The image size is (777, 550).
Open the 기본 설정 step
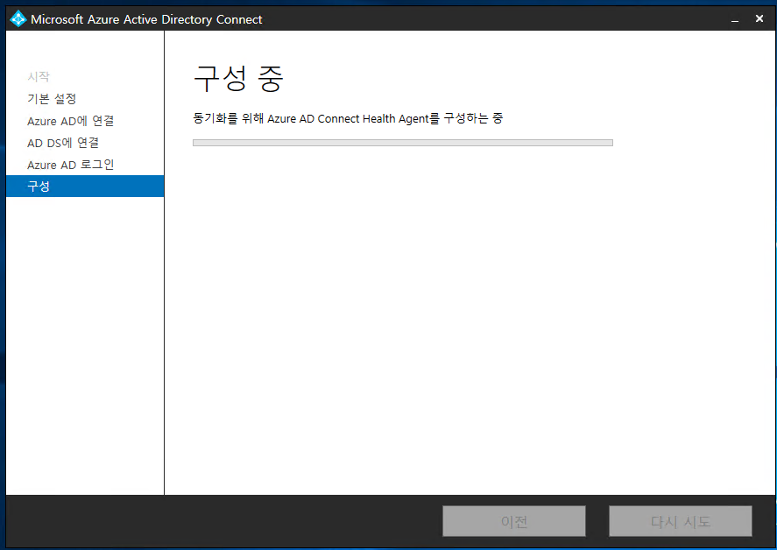[x=52, y=99]
